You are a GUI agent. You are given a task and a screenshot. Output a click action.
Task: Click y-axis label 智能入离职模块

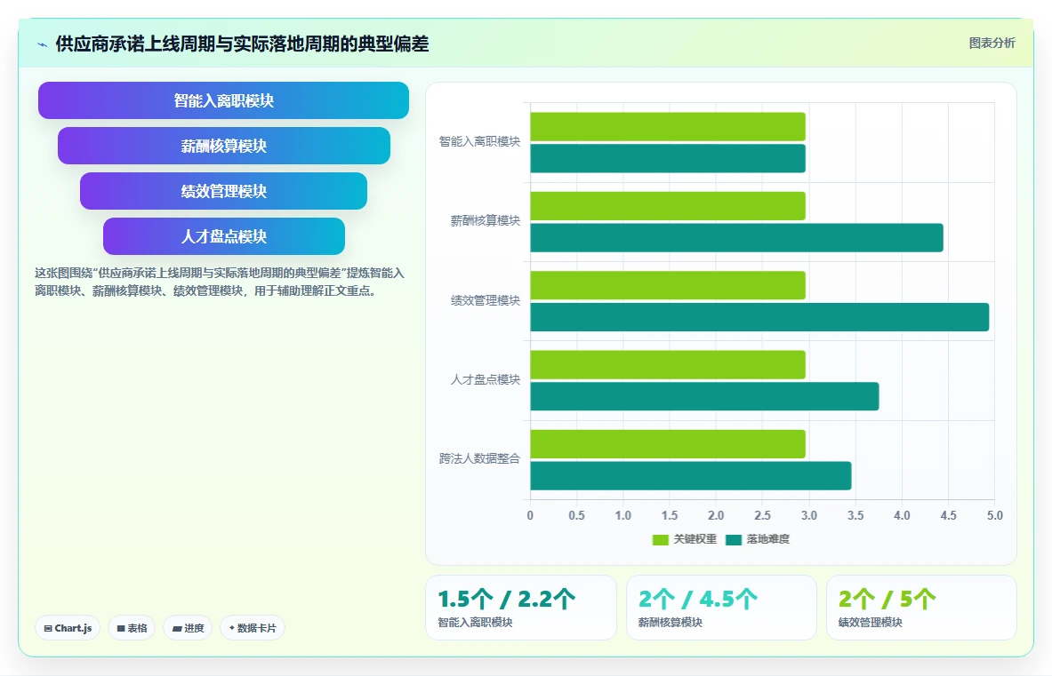[x=479, y=141]
